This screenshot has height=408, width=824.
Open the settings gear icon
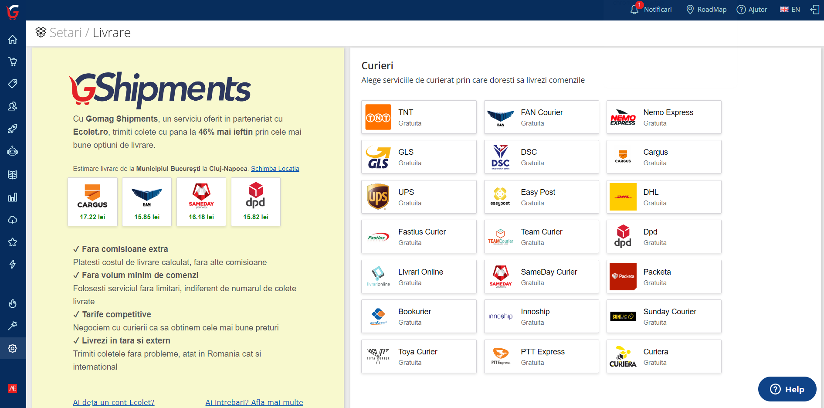[x=13, y=348]
